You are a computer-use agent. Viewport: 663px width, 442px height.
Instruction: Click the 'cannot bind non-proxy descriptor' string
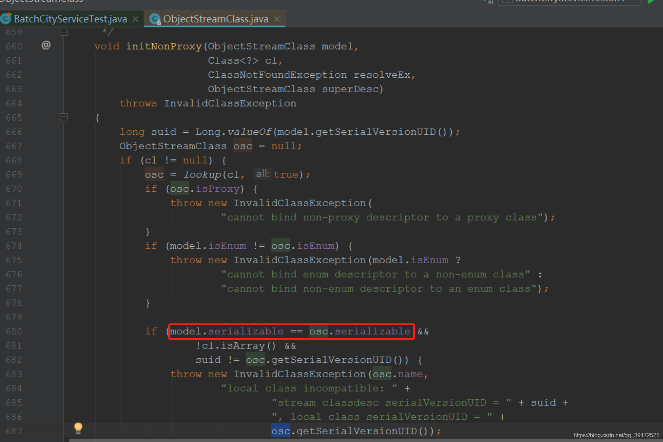382,217
